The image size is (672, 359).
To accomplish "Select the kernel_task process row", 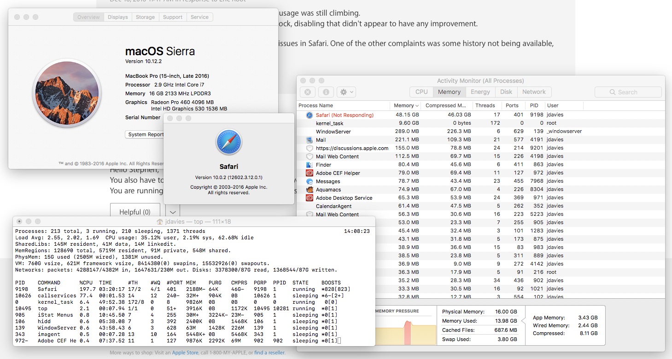I will pos(329,123).
